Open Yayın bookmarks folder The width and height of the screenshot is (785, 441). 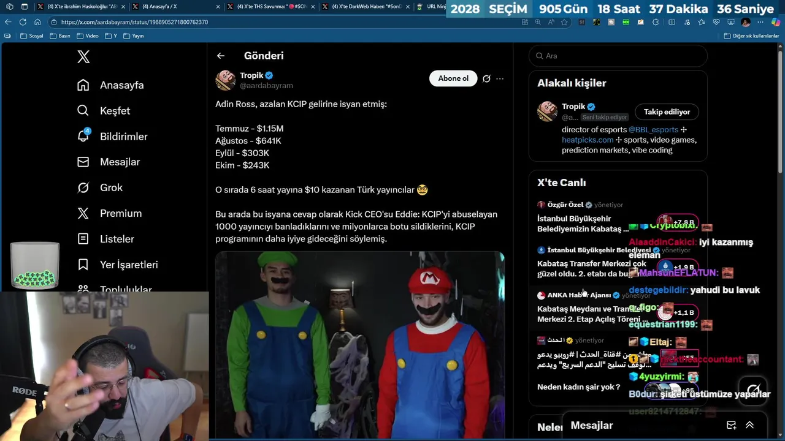pos(134,36)
